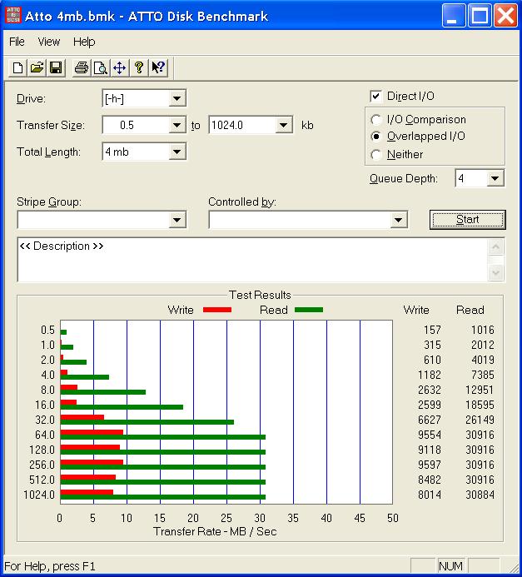Toggle the Direct I/O checkbox

pyautogui.click(x=375, y=97)
